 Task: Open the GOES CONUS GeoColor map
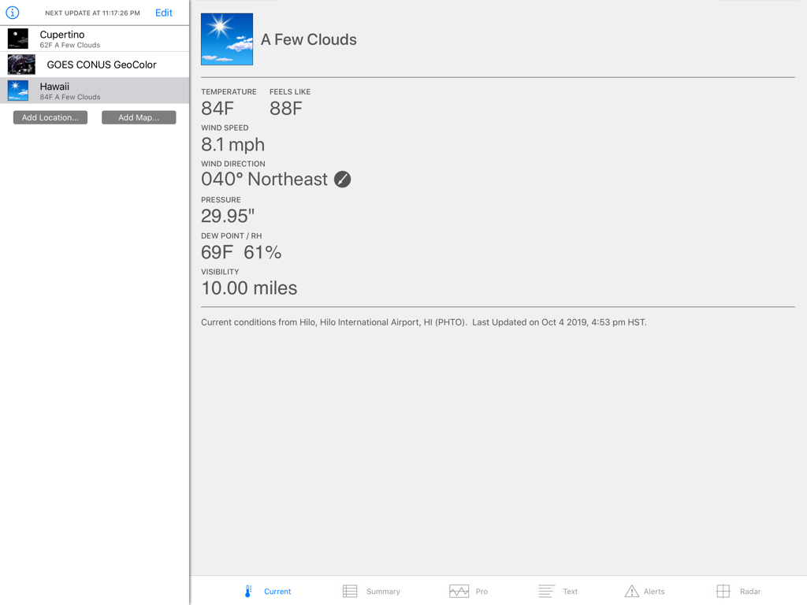[95, 65]
